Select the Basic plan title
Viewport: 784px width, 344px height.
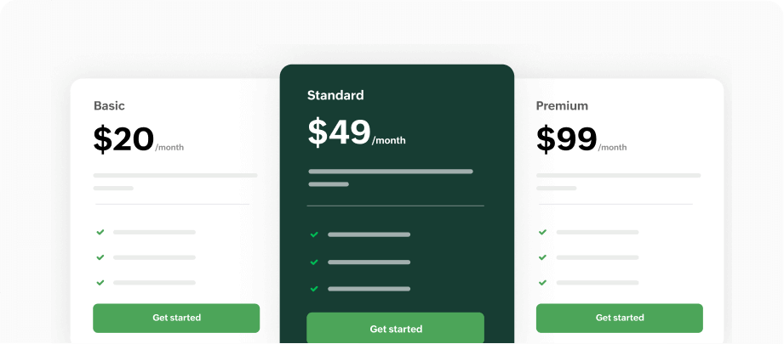tap(109, 106)
